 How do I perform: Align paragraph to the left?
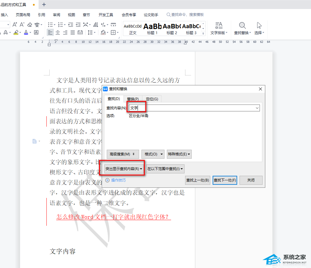click(x=50, y=32)
